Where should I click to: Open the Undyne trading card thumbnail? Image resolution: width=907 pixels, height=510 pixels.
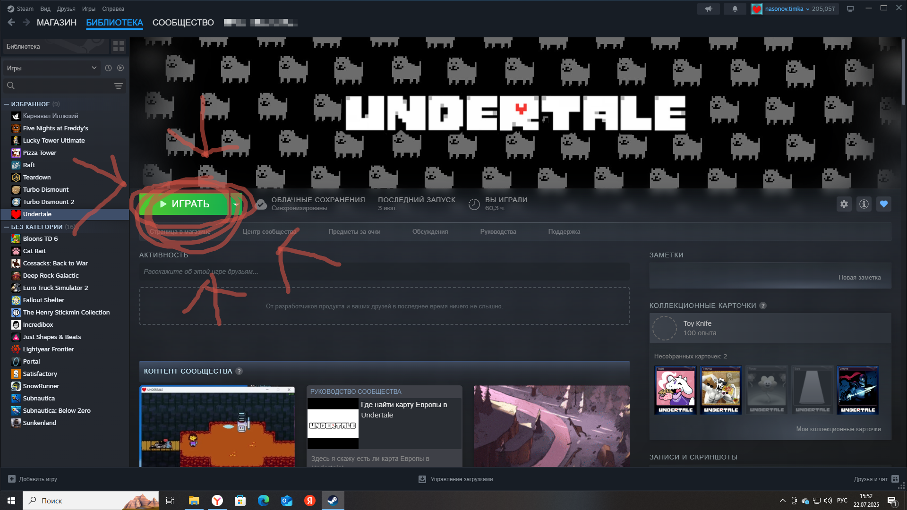(858, 390)
